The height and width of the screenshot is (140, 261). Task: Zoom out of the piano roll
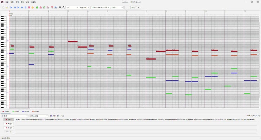click(64, 7)
